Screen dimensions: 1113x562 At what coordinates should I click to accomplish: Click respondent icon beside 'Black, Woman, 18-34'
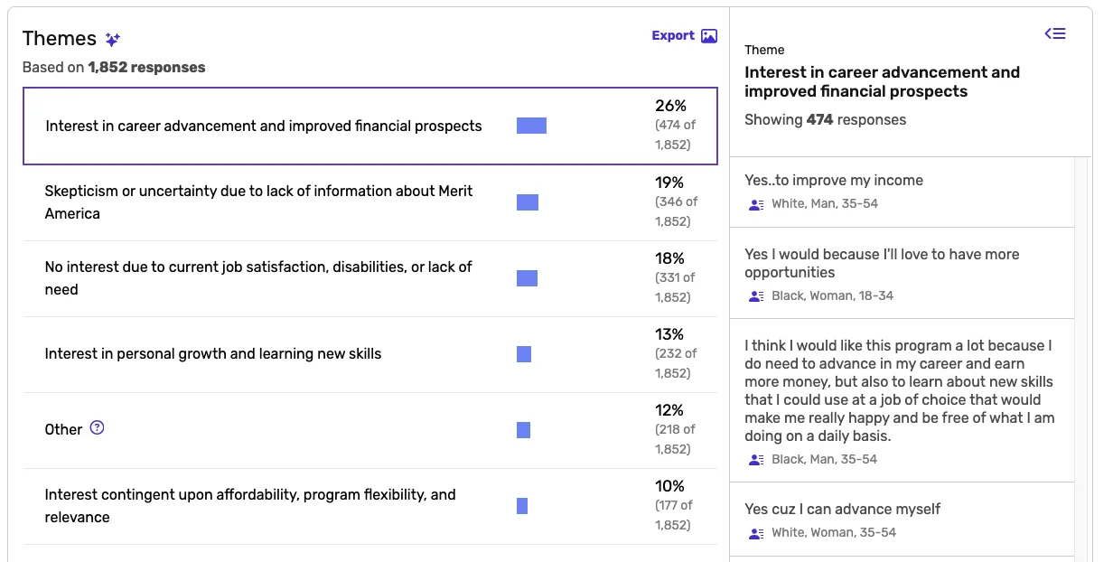click(756, 296)
